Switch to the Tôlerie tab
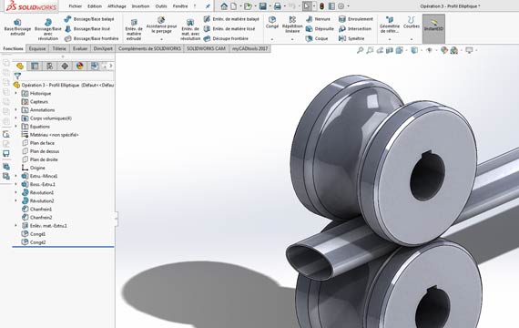 [59, 48]
